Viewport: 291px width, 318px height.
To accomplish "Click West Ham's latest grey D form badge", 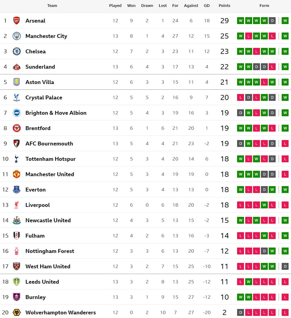I will coord(285,266).
